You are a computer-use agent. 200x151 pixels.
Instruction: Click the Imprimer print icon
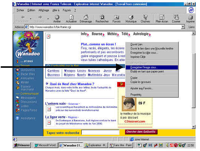point(191,17)
